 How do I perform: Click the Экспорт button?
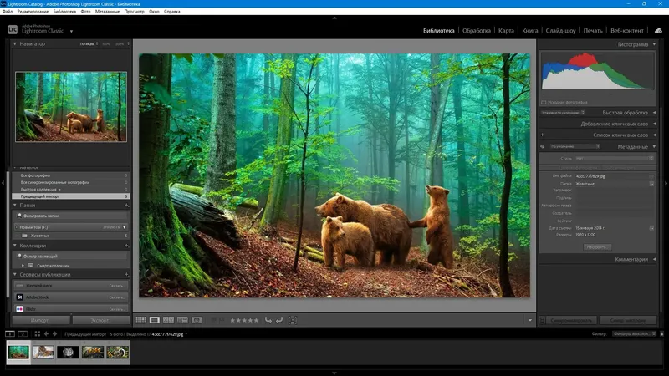pyautogui.click(x=100, y=320)
